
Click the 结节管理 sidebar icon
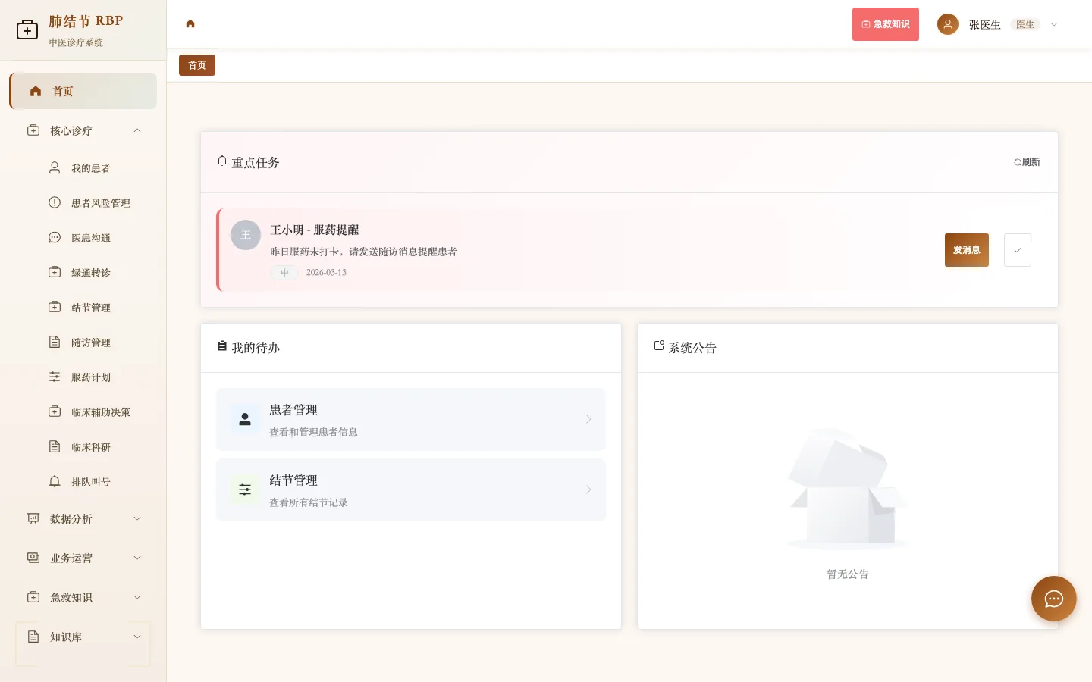coord(55,307)
